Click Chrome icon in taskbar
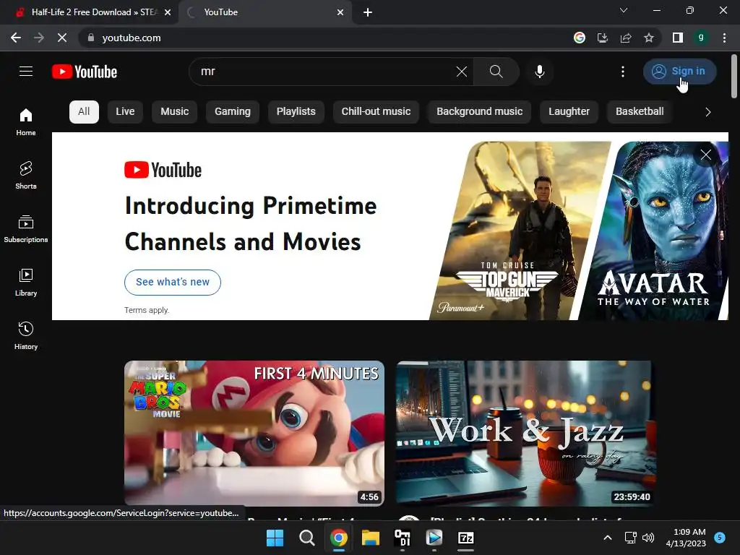 [x=338, y=538]
